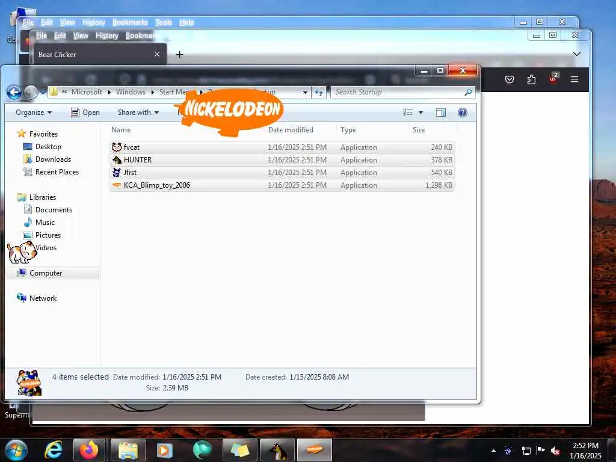Open the Windows Start menu
This screenshot has height=462, width=616.
coord(16,450)
